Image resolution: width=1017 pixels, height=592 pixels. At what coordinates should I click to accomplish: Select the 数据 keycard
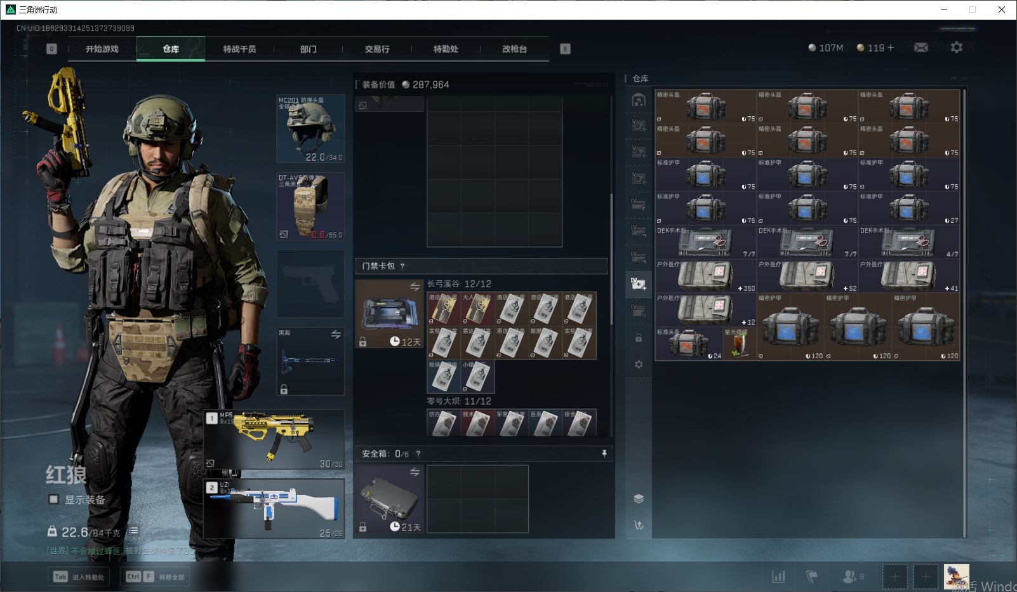[545, 343]
